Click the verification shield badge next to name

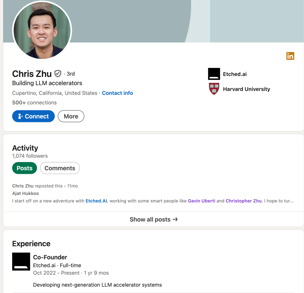tap(58, 74)
